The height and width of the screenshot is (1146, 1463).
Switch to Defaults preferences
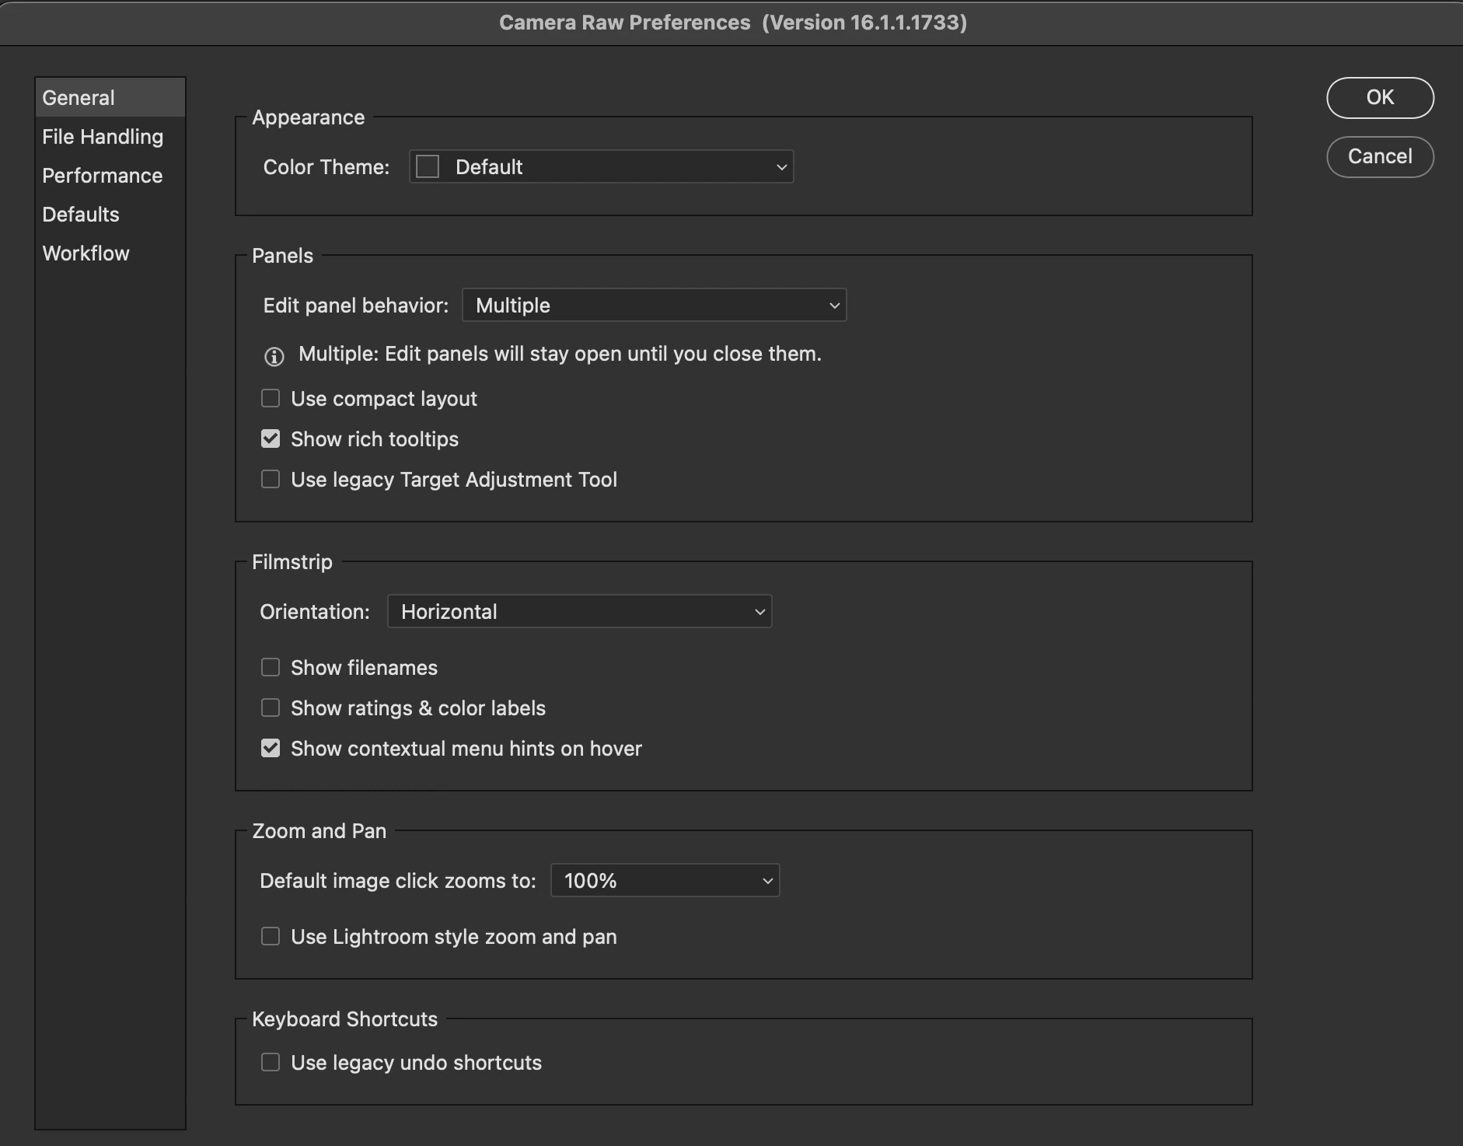coord(110,215)
